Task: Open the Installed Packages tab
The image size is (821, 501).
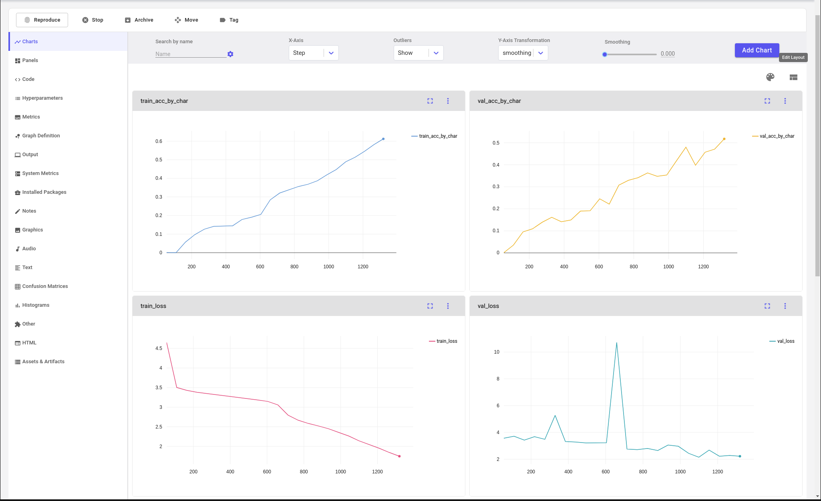Action: pos(68,192)
